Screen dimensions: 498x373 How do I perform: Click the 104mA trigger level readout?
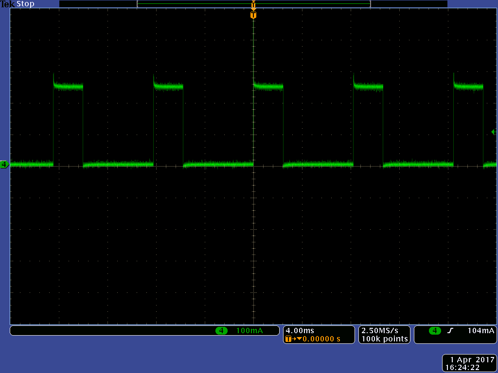(481, 331)
